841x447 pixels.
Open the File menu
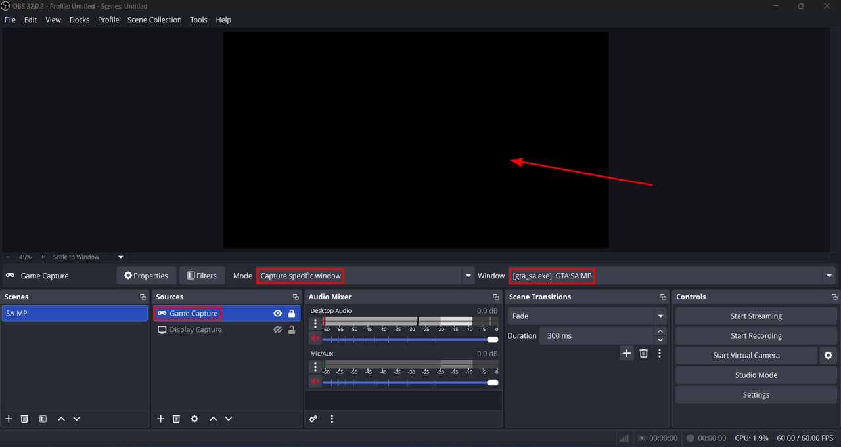tap(10, 20)
